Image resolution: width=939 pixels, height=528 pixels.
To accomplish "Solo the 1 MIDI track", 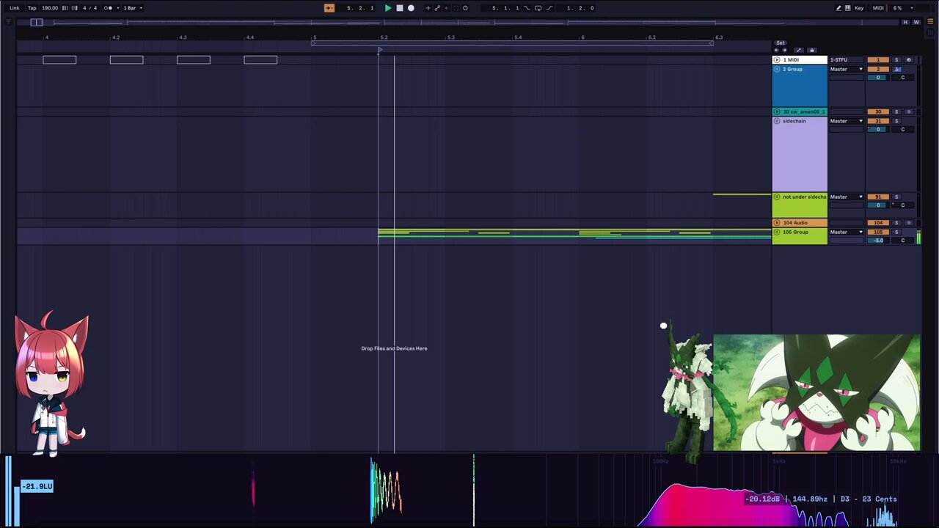I will (896, 59).
